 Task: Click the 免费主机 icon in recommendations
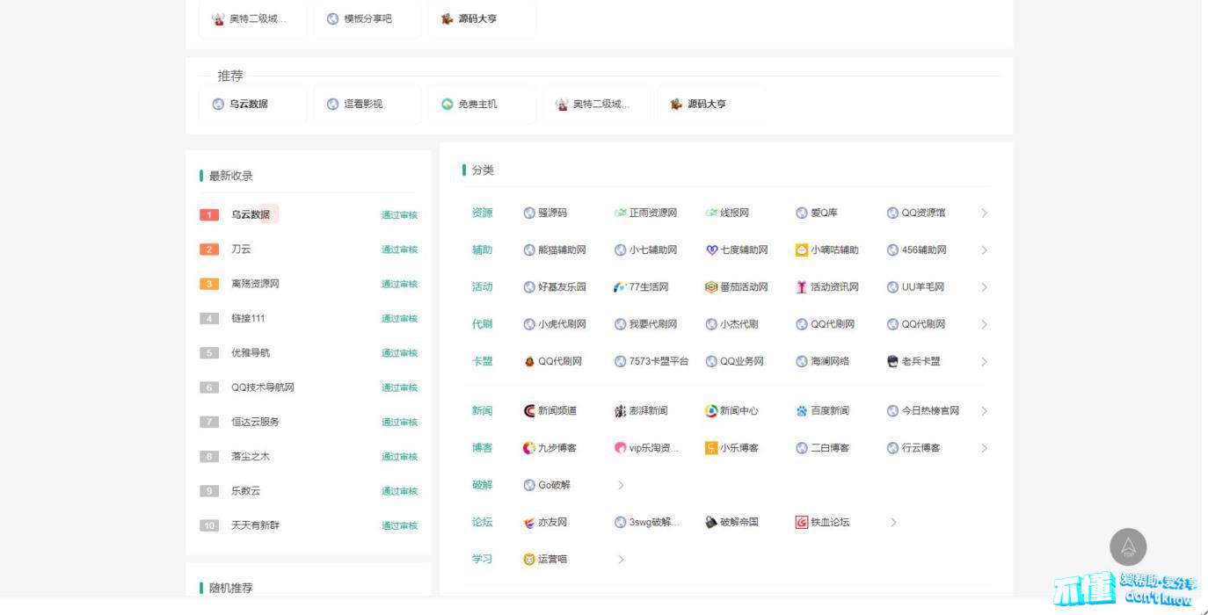(448, 105)
